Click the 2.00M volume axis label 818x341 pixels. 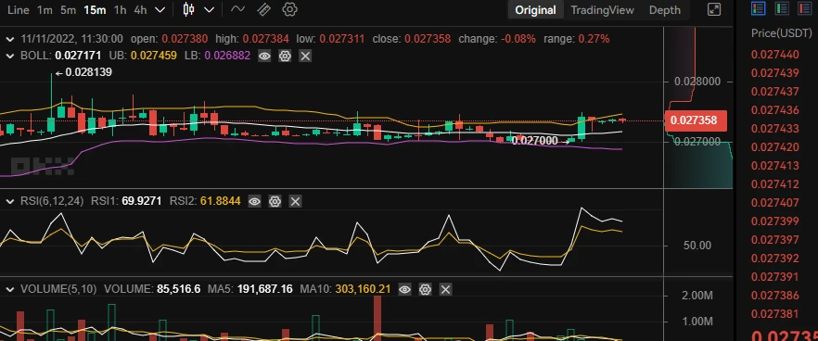697,297
